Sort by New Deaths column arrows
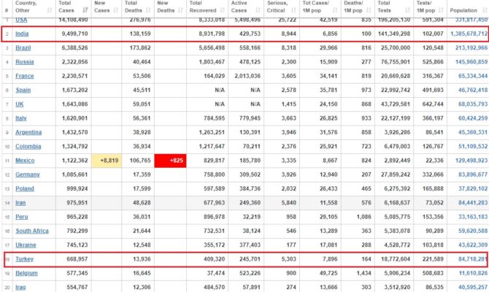 pos(180,10)
